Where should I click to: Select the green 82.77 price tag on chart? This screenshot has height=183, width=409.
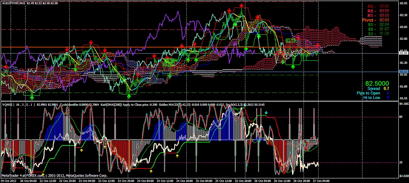point(290,41)
